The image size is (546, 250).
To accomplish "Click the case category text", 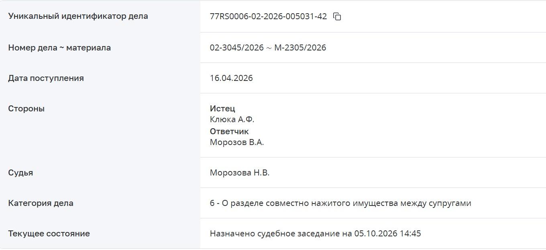I will 340,203.
